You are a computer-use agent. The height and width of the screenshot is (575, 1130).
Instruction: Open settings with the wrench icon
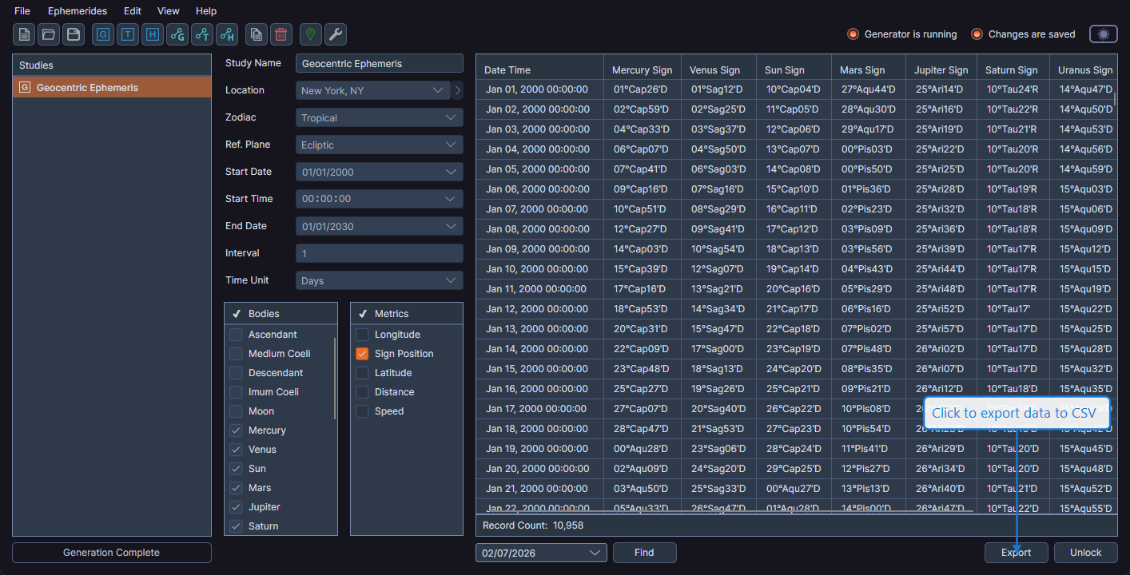point(335,34)
